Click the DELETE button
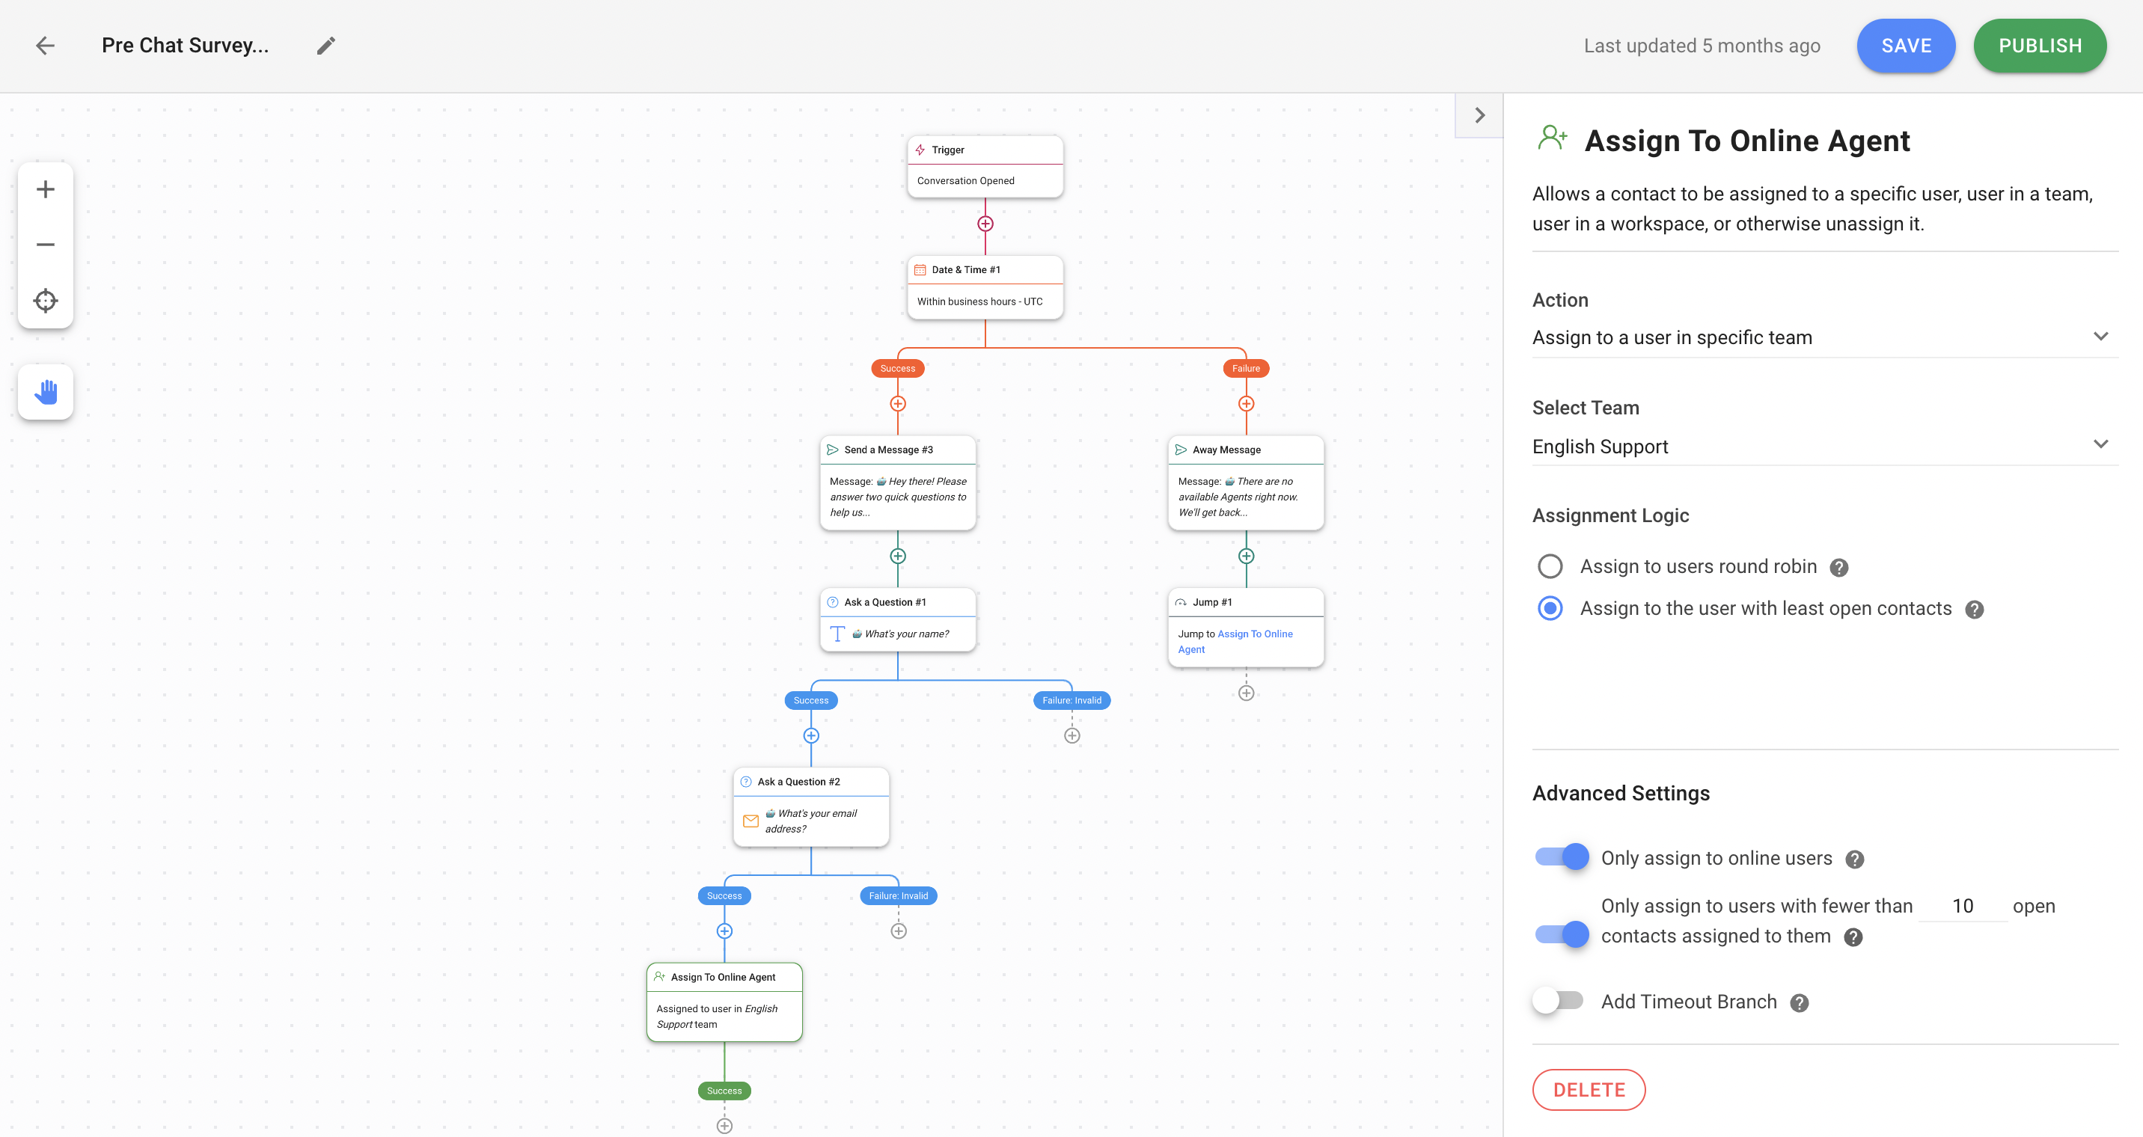The image size is (2143, 1137). [x=1589, y=1090]
